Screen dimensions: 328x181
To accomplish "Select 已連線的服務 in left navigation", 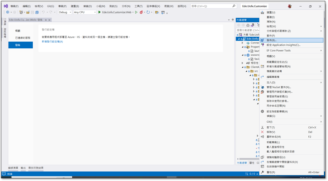I will [23, 38].
